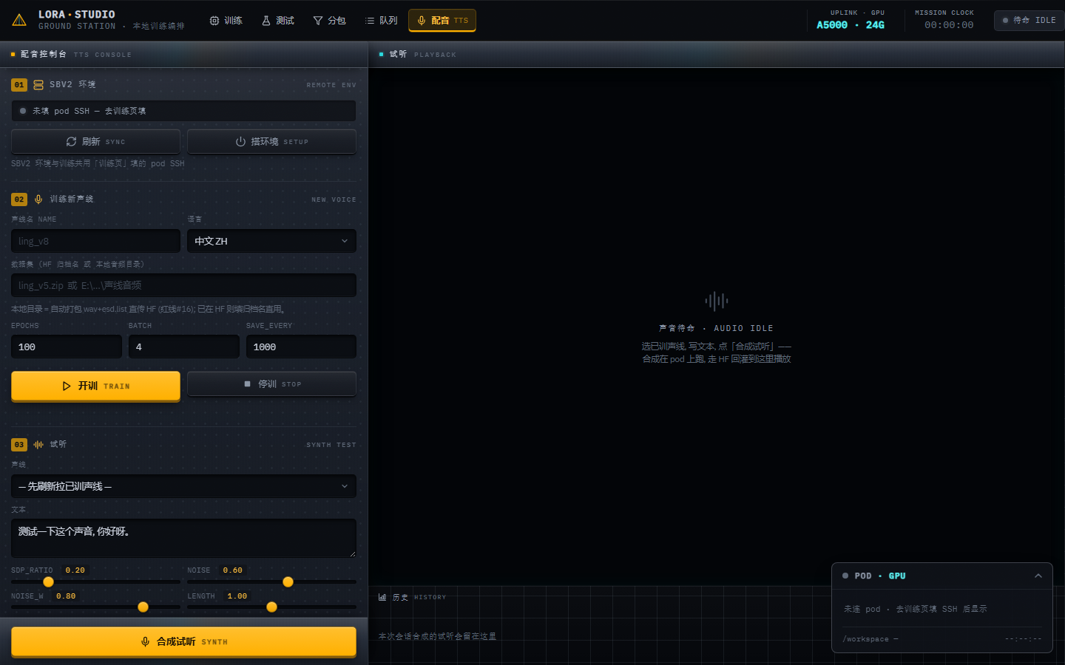The image size is (1065, 665).
Task: Click the section 03 number badge
Action: click(19, 445)
